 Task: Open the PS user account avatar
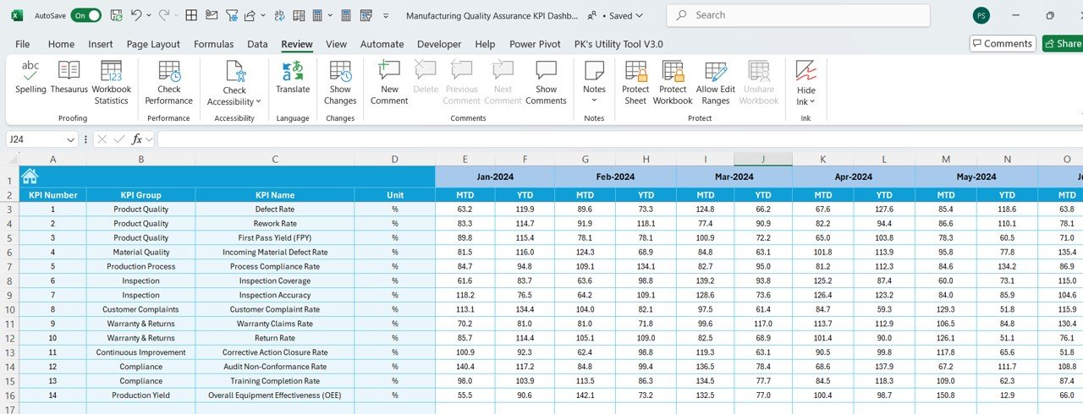pyautogui.click(x=981, y=15)
